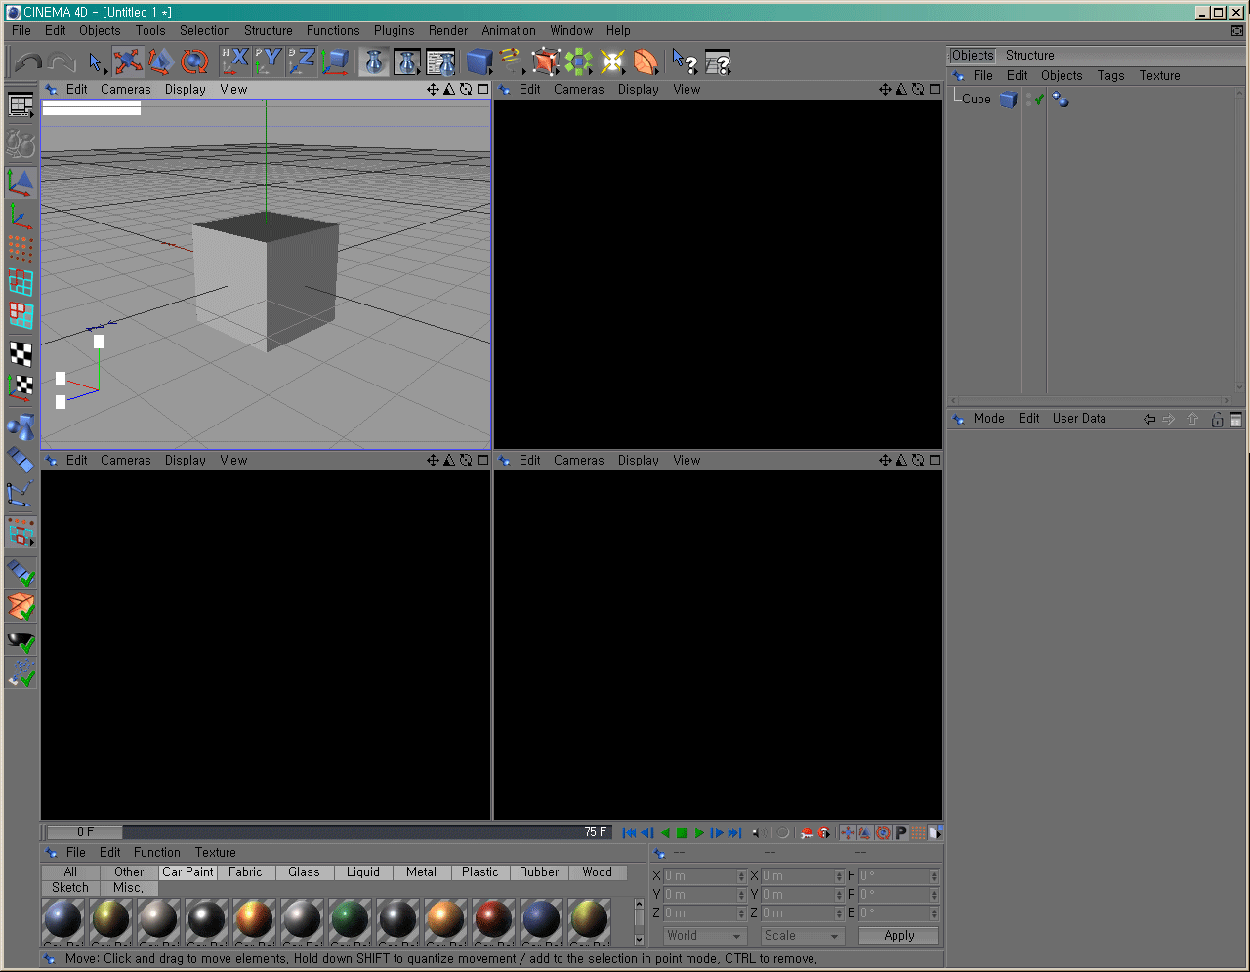Screen dimensions: 1250x972
Task: Open the Plugins menu
Action: [x=395, y=30]
